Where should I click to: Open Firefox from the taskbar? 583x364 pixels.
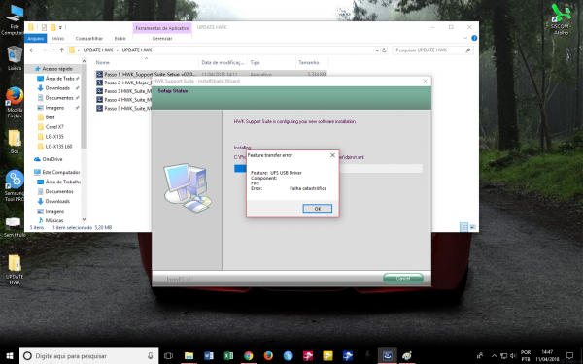(268, 356)
